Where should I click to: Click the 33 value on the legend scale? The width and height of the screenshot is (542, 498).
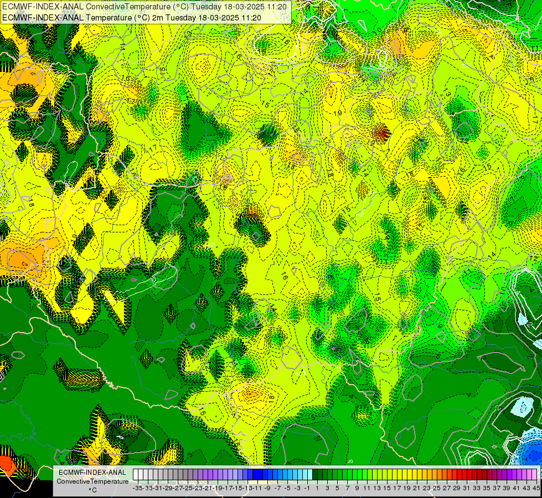pos(476,489)
